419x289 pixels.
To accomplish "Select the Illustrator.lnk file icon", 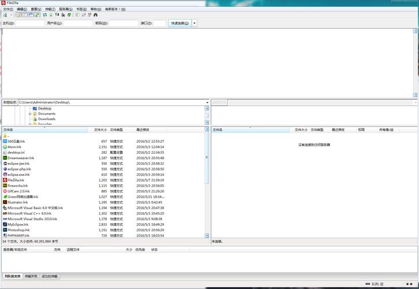I will [x=5, y=202].
